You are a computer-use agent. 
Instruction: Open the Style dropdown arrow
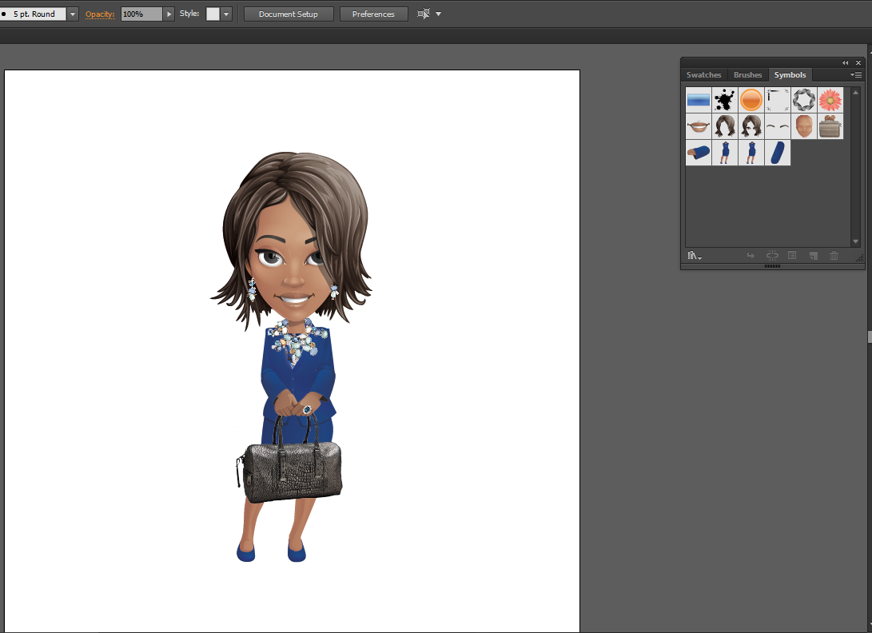tap(226, 14)
